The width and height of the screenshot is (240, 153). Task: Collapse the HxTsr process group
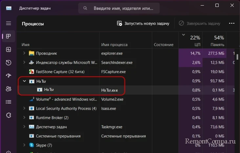tap(24, 81)
